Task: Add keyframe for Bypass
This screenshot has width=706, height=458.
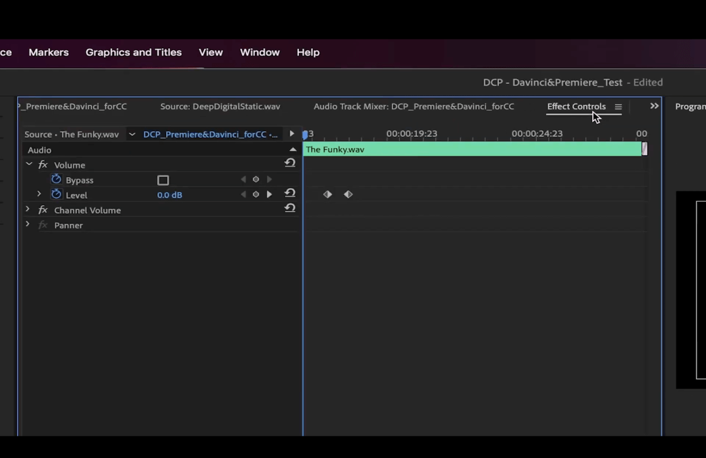Action: pyautogui.click(x=256, y=179)
